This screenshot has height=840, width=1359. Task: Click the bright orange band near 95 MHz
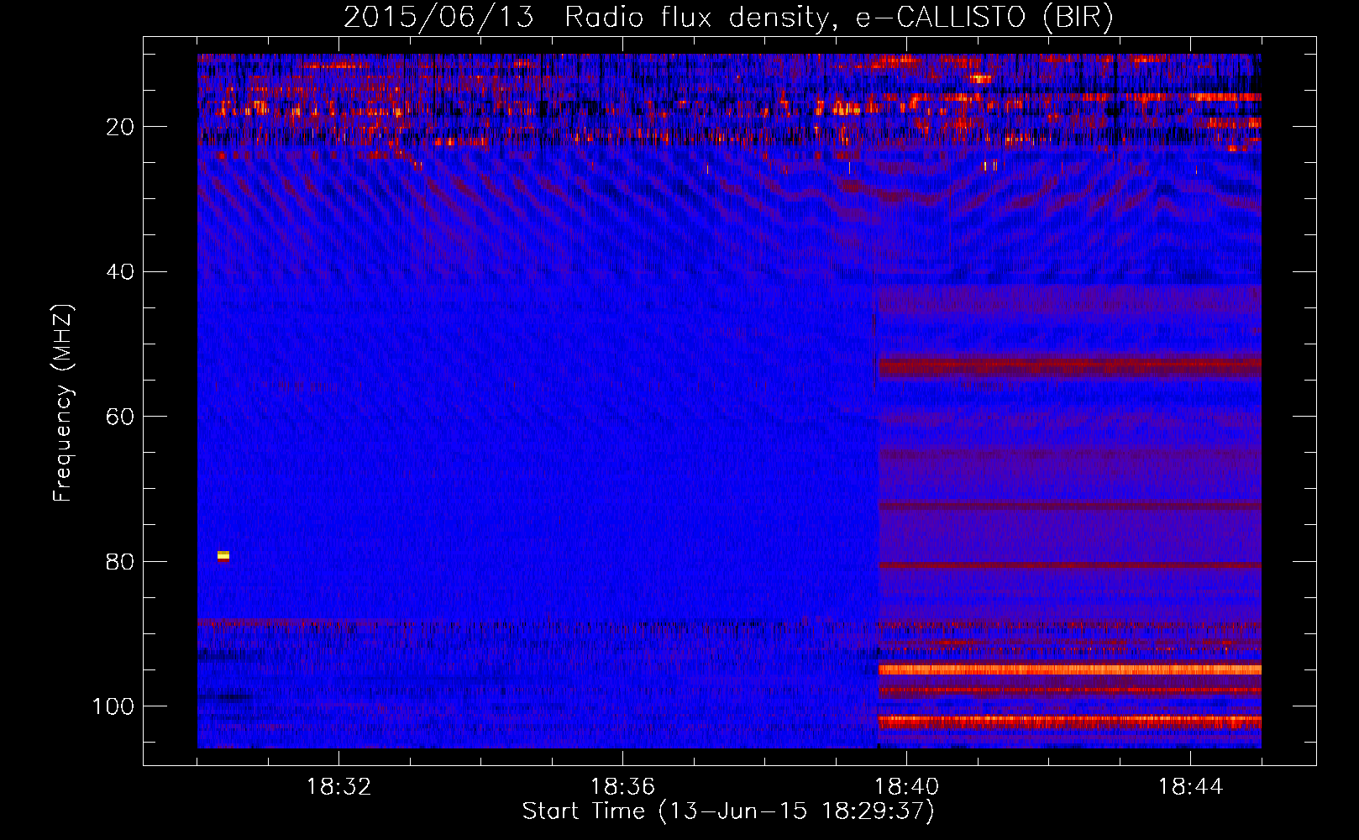pyautogui.click(x=1069, y=669)
